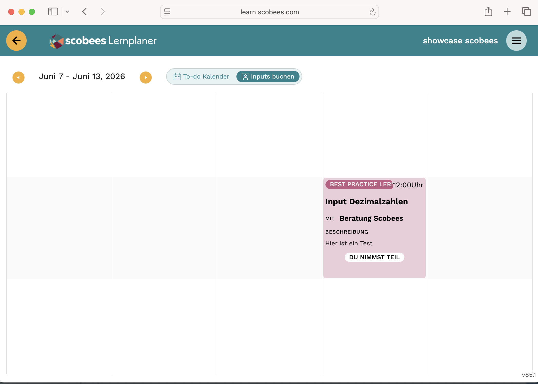Click the BESCHREIBUNG label

click(x=347, y=232)
